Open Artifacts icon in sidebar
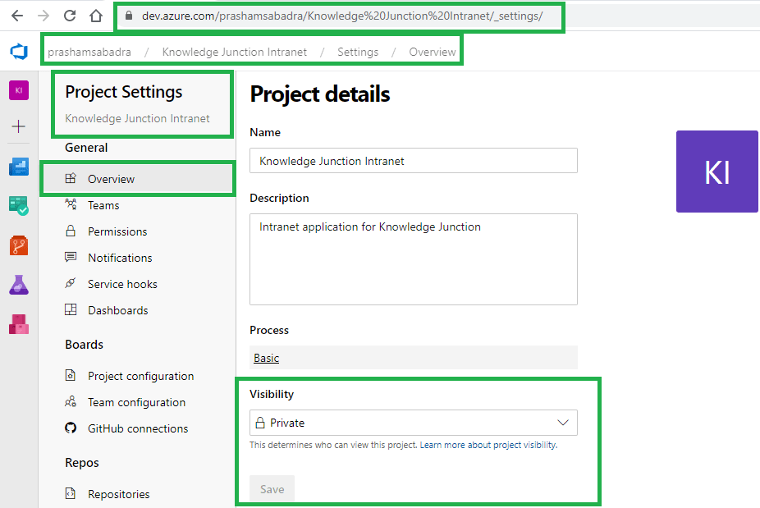The width and height of the screenshot is (760, 508). click(x=19, y=324)
